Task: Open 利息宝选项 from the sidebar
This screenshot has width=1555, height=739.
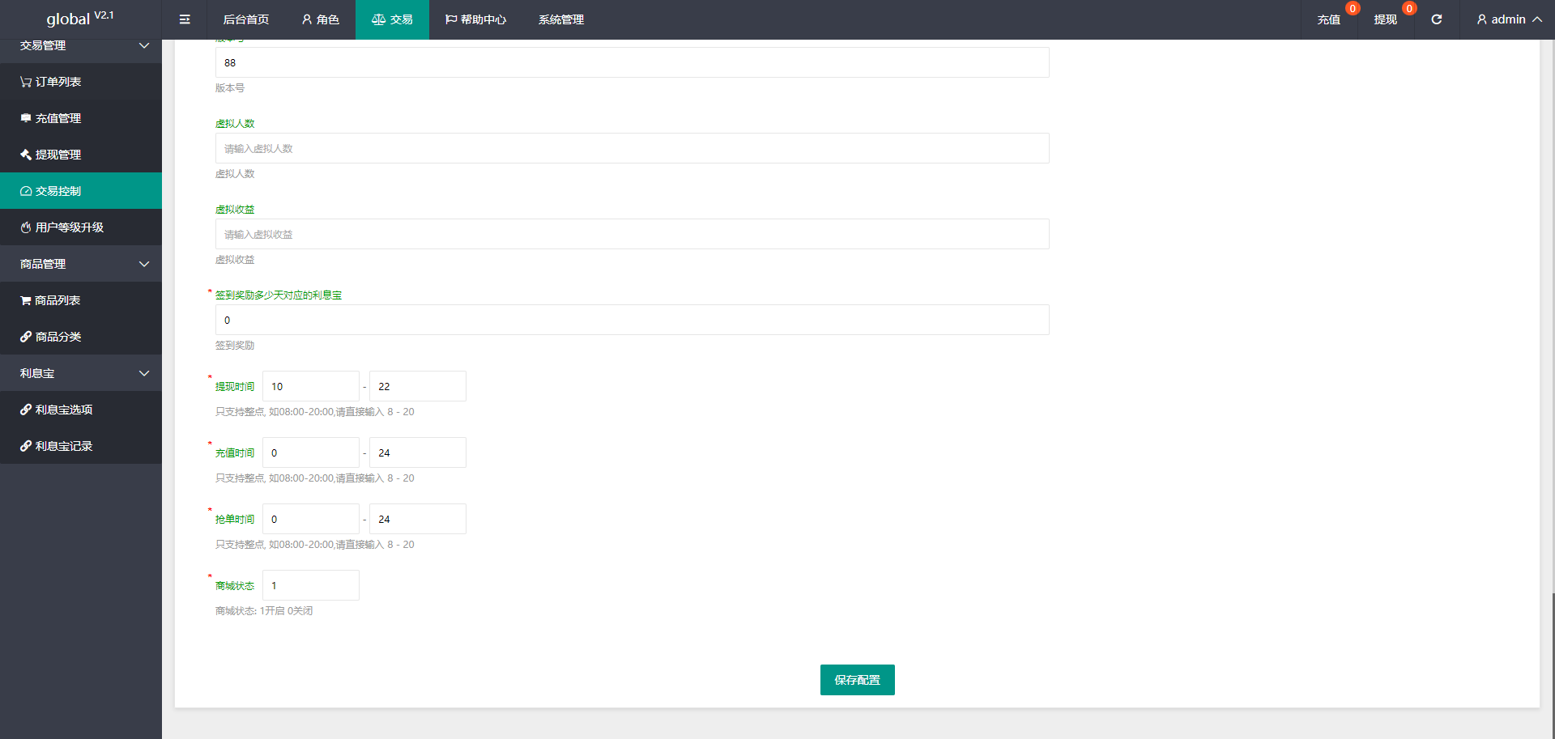Action: pos(81,410)
